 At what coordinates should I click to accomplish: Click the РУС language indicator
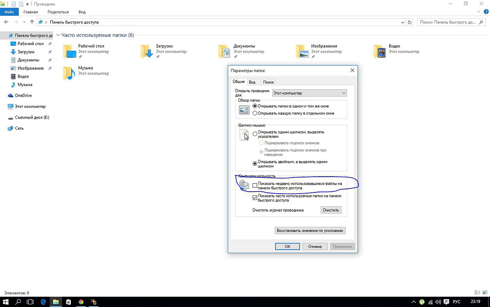456,302
